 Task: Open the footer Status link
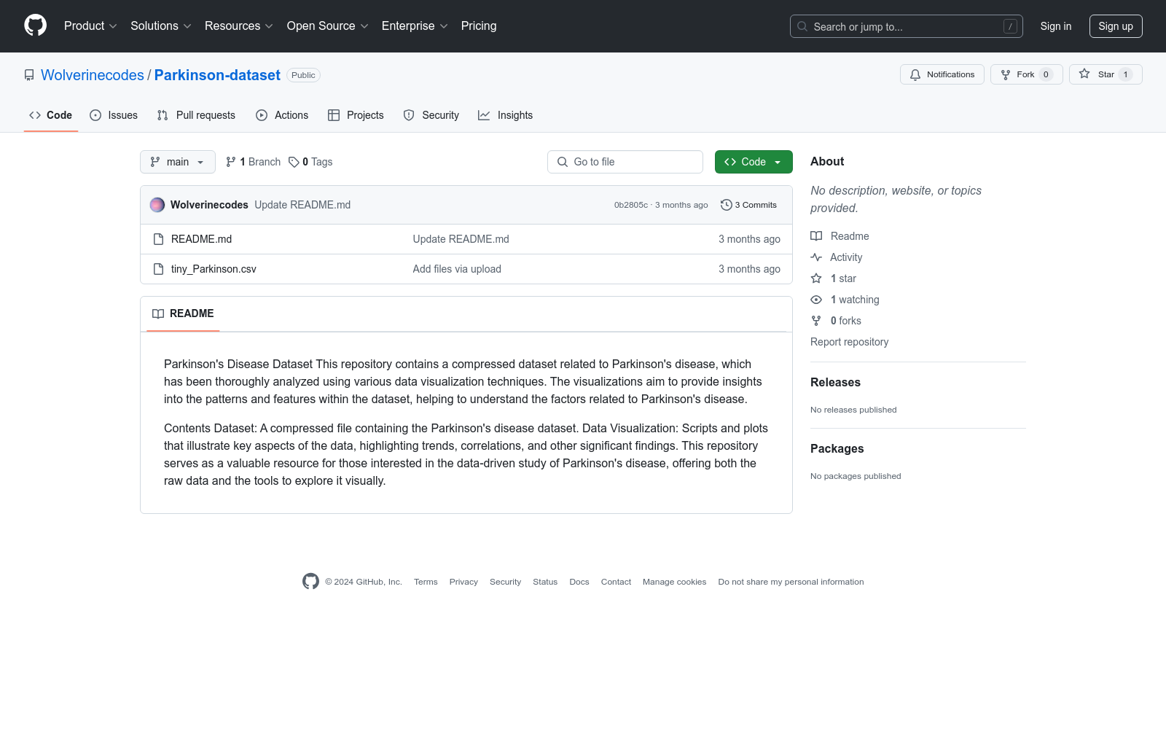[545, 582]
